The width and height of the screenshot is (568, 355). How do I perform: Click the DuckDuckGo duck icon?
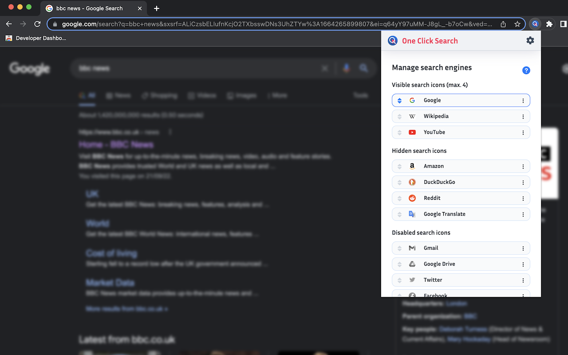click(x=412, y=182)
